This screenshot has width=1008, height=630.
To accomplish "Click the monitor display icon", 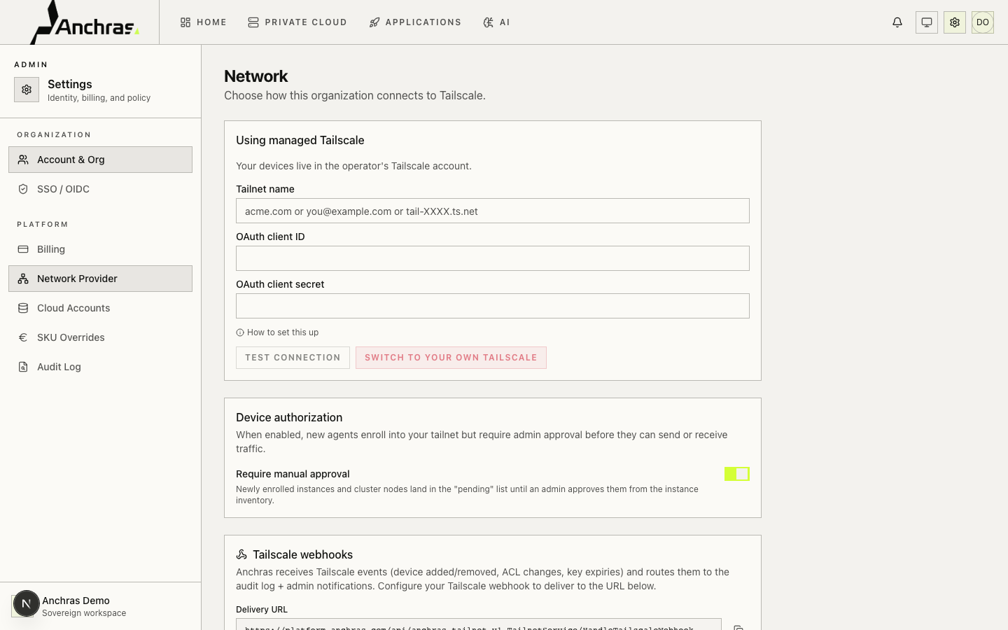I will pyautogui.click(x=927, y=22).
